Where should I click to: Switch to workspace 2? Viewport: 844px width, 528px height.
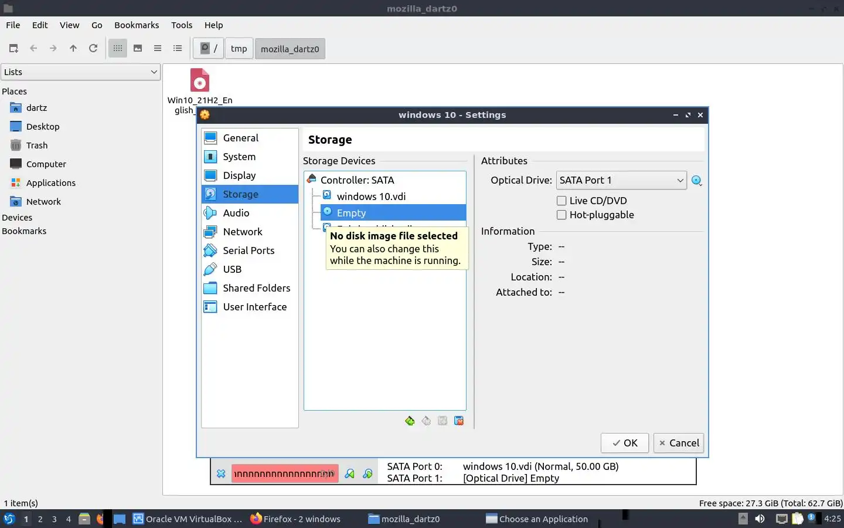[x=40, y=519]
